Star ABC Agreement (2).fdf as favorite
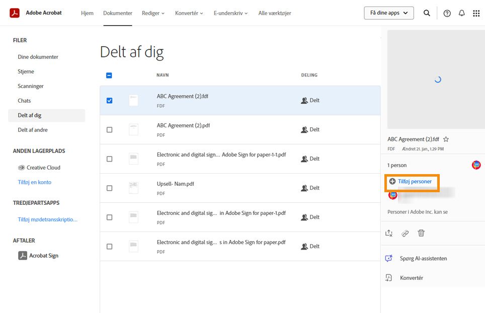 point(446,139)
